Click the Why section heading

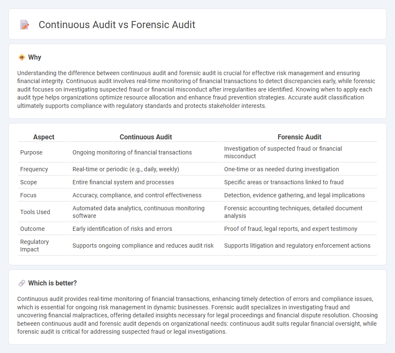click(x=35, y=58)
